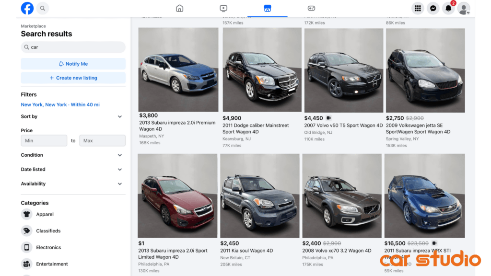
Task: Click the Create new listing button
Action: 73,78
